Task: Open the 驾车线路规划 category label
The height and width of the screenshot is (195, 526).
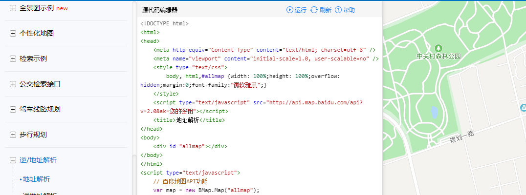Action: 40,109
